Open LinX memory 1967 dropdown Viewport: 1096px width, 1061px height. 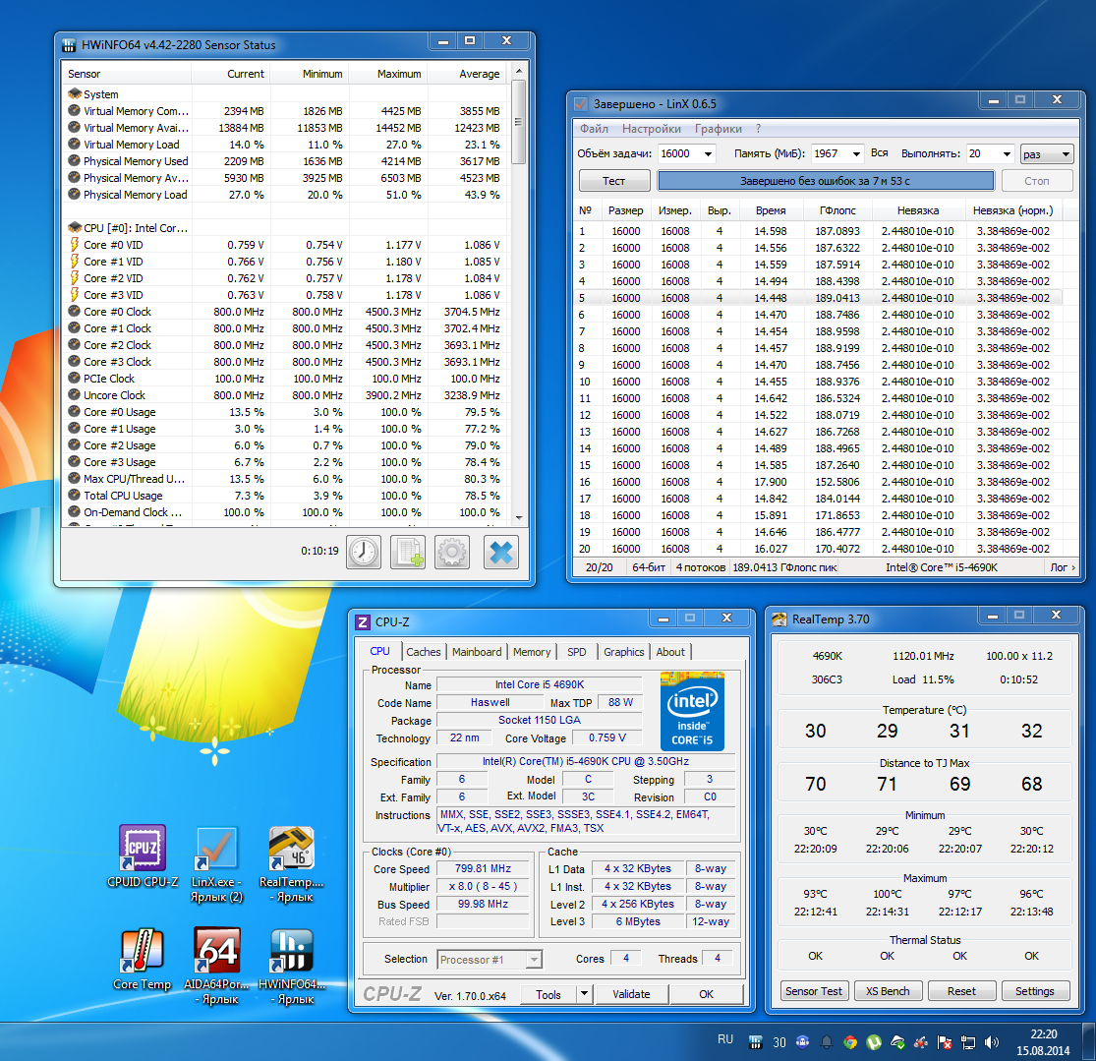856,153
